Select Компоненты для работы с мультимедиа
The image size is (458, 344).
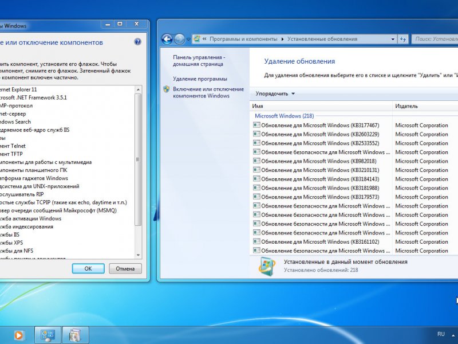[46, 162]
